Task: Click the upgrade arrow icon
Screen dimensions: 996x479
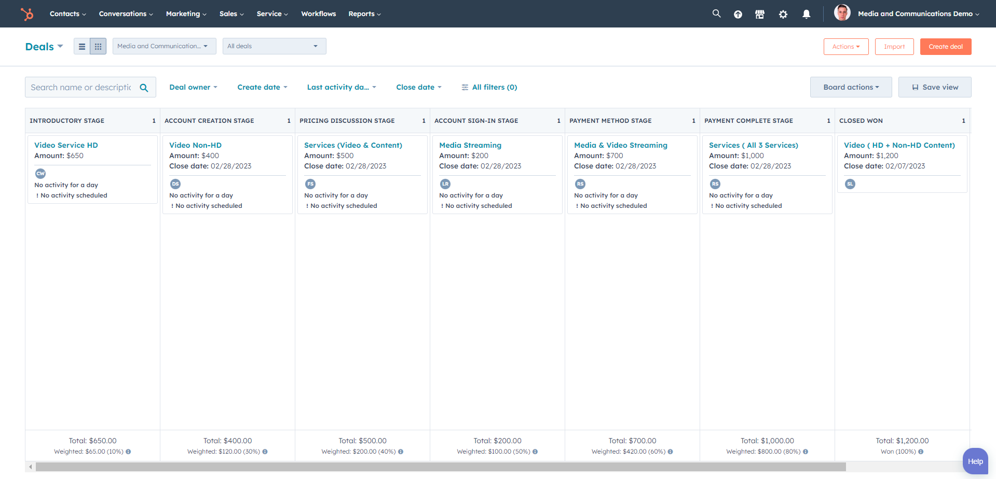Action: (x=738, y=15)
